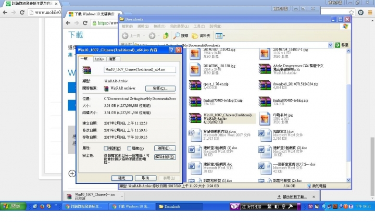Screen dimensions: 375x222
Task: Switch to Downloads taskbar button
Action: pyautogui.click(x=179, y=206)
